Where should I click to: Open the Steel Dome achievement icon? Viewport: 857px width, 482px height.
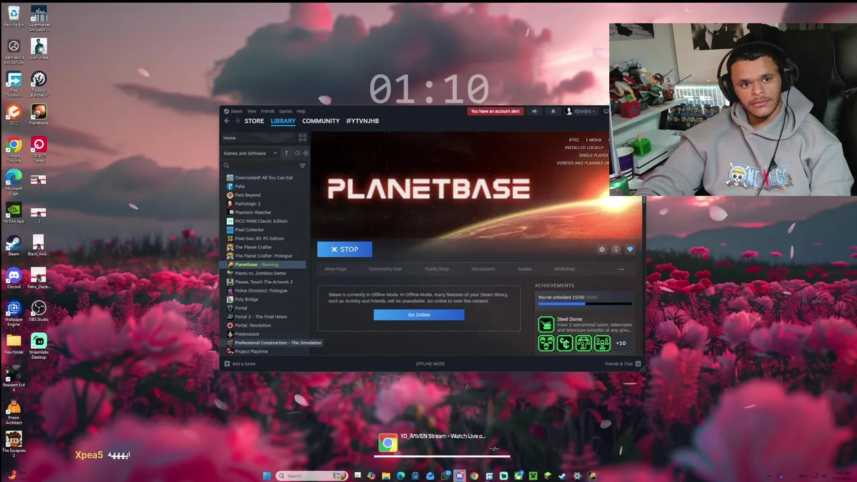546,325
